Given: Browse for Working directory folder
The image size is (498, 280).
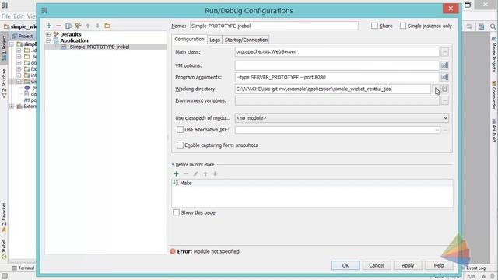Looking at the screenshot, I should coord(436,89).
